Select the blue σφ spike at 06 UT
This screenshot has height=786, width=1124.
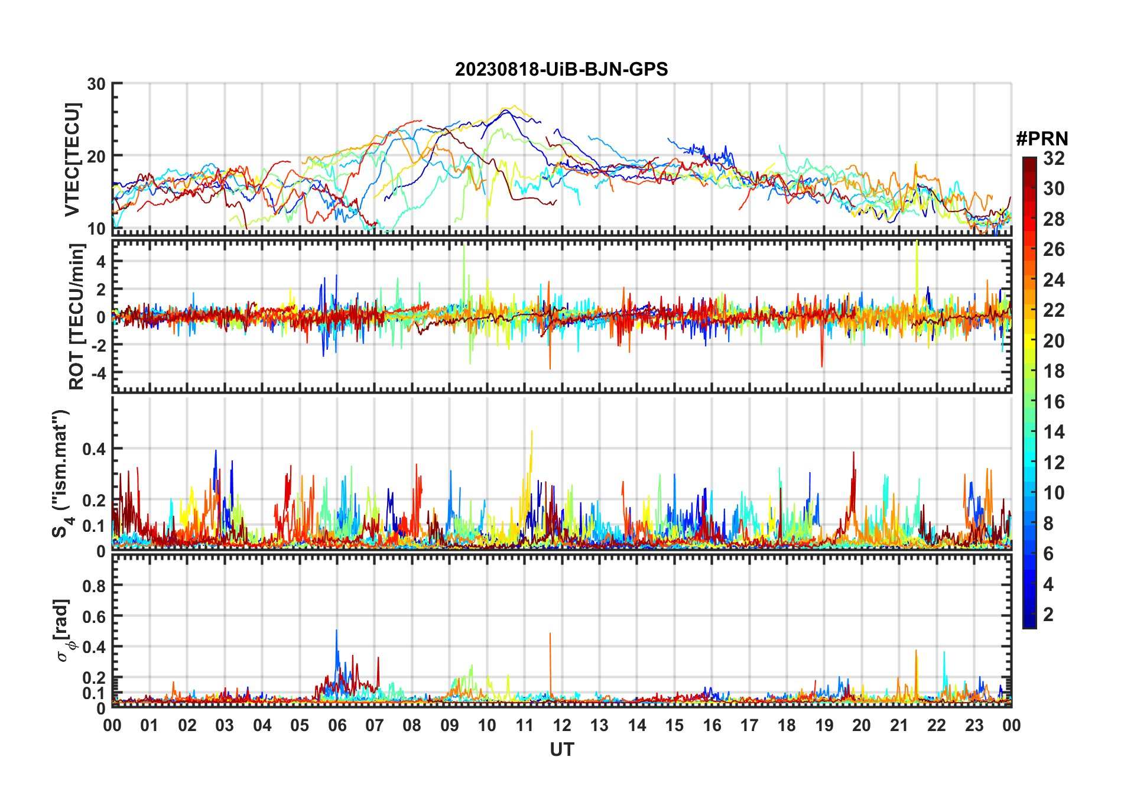pyautogui.click(x=337, y=631)
